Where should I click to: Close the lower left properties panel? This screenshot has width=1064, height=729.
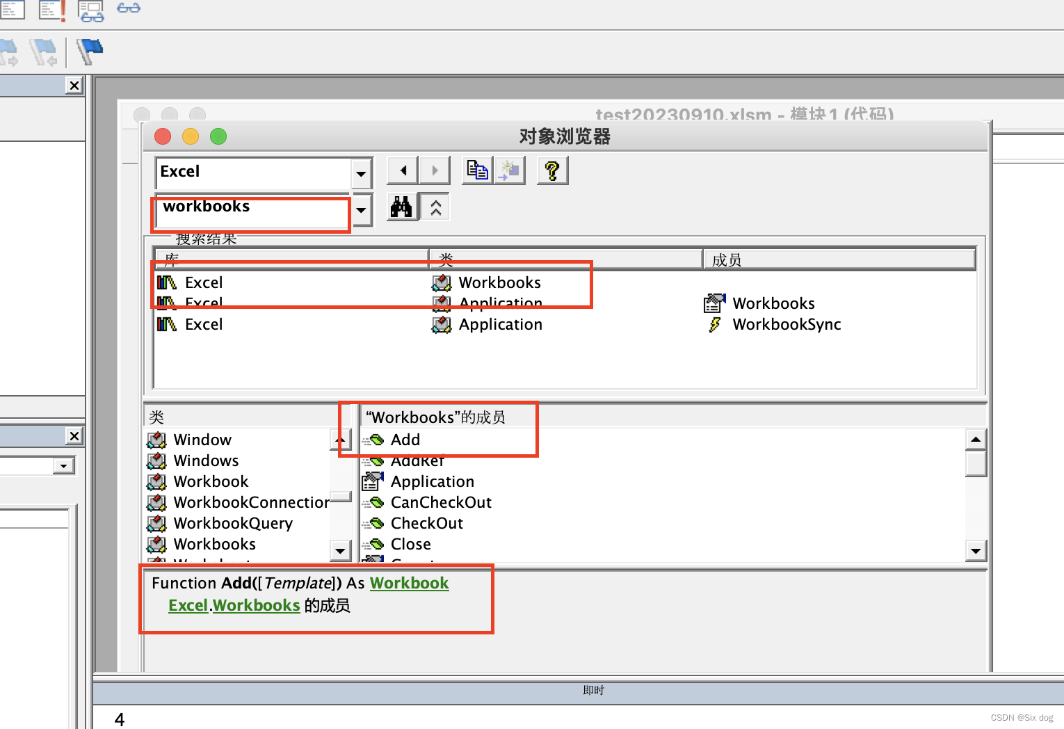pos(74,436)
